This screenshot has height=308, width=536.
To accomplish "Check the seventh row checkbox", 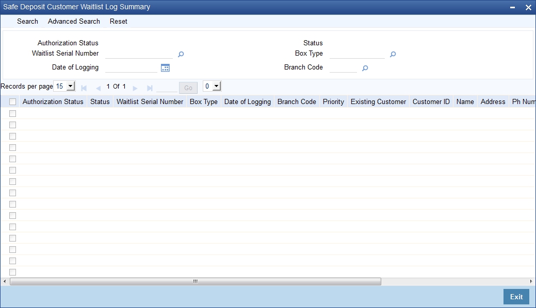I will pos(13,181).
